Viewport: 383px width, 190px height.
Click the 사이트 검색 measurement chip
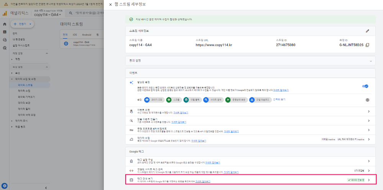[213, 100]
